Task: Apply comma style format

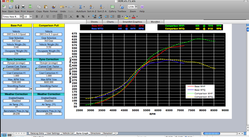Action: (x=88, y=16)
